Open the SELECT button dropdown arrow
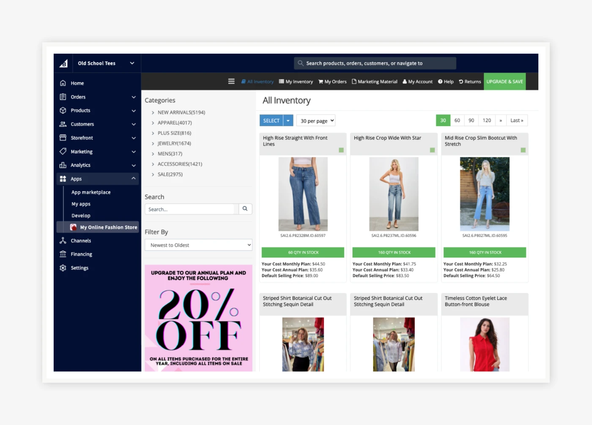This screenshot has height=425, width=592. [x=288, y=121]
